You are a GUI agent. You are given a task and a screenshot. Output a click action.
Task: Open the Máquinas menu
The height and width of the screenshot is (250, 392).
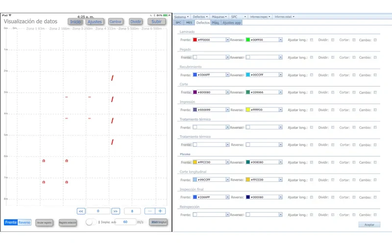pos(219,17)
